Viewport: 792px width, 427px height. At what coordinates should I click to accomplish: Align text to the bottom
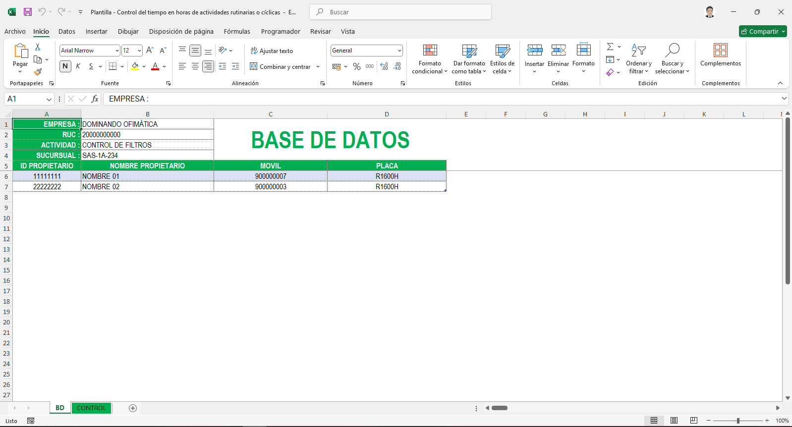pyautogui.click(x=208, y=51)
